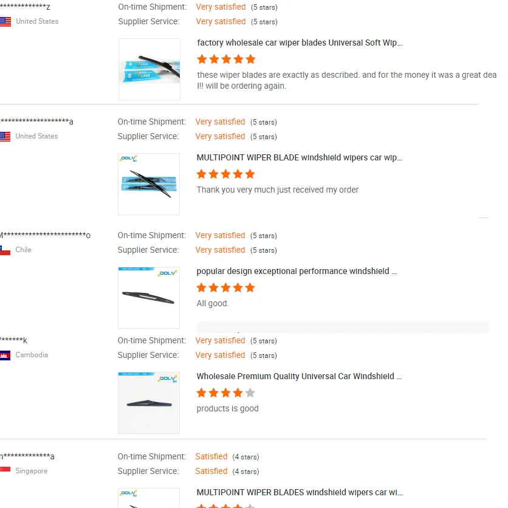The height and width of the screenshot is (508, 508).
Task: Select reviewer name ending in 'z'
Action: 26,6
